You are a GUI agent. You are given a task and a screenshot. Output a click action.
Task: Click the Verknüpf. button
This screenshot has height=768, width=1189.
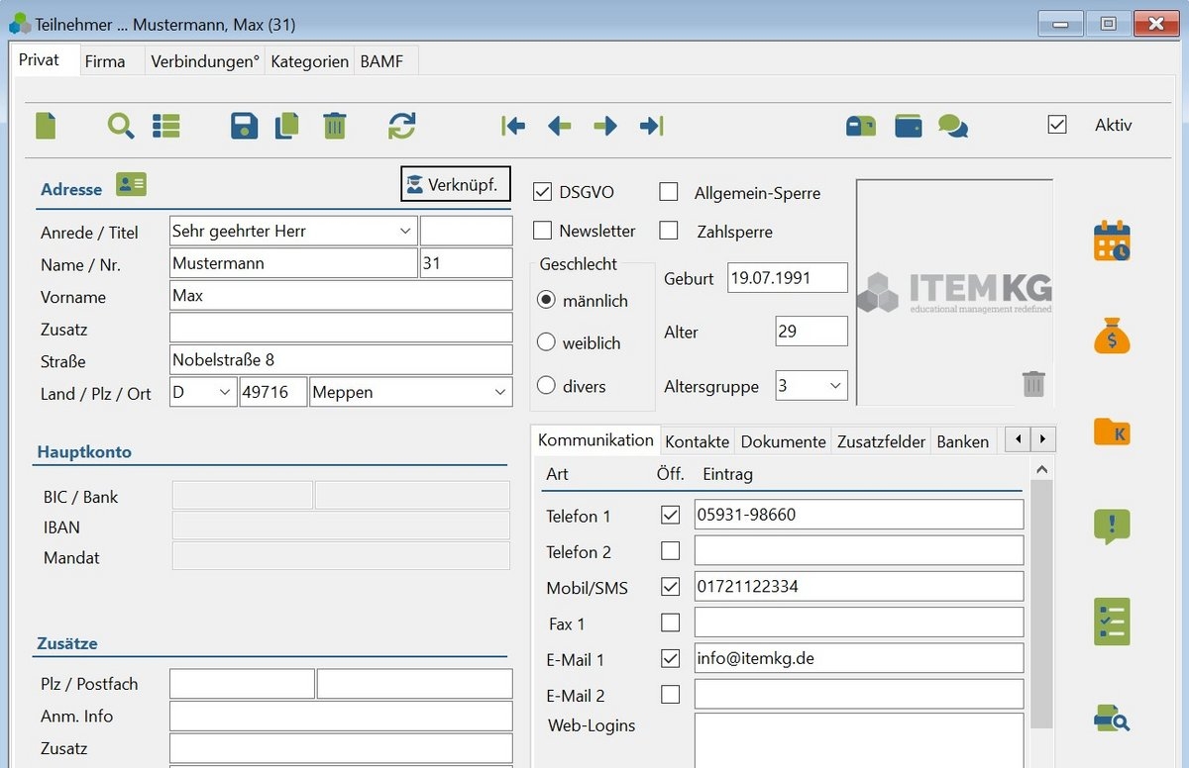click(x=456, y=184)
